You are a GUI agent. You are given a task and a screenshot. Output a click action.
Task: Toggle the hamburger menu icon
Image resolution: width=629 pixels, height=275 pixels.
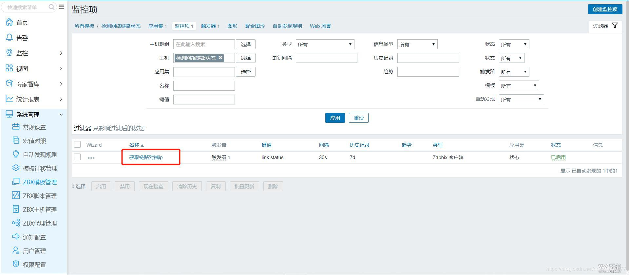pos(62,7)
